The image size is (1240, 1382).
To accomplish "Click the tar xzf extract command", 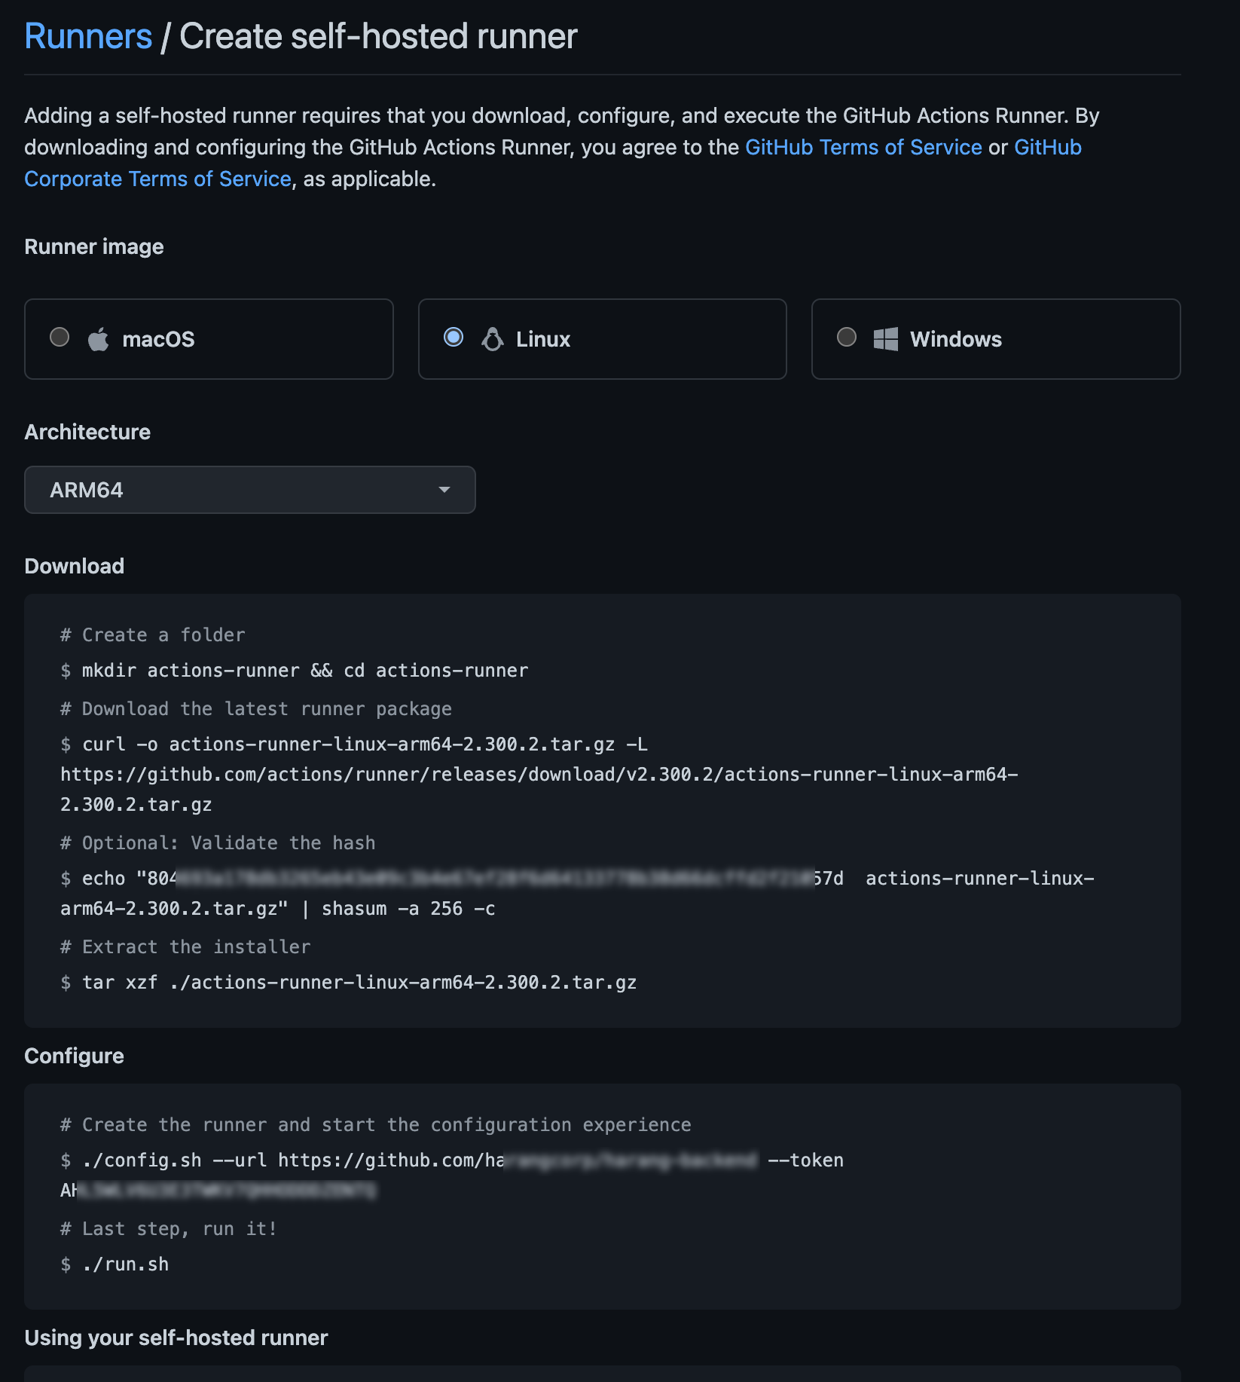I will [349, 983].
